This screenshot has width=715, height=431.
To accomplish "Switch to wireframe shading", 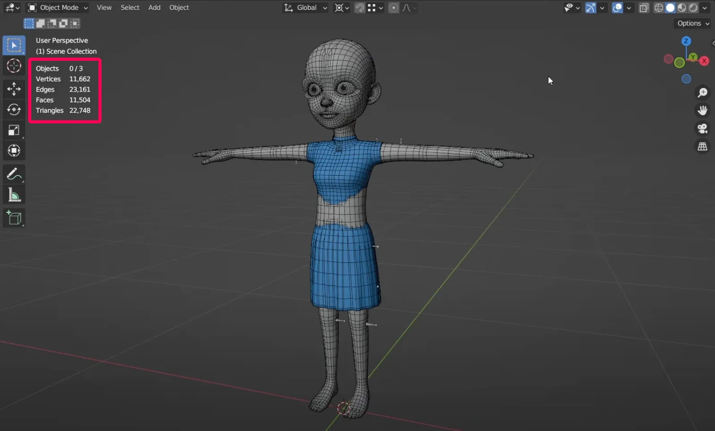I will tap(659, 8).
